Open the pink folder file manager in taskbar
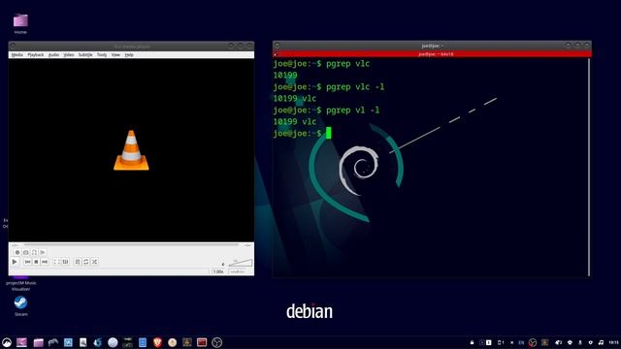Viewport: 621px width, 349px height. [38, 342]
